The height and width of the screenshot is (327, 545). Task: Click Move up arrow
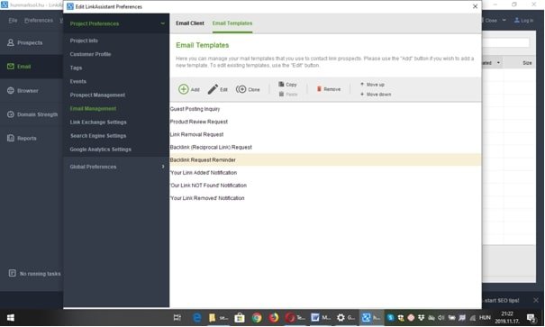coord(362,85)
